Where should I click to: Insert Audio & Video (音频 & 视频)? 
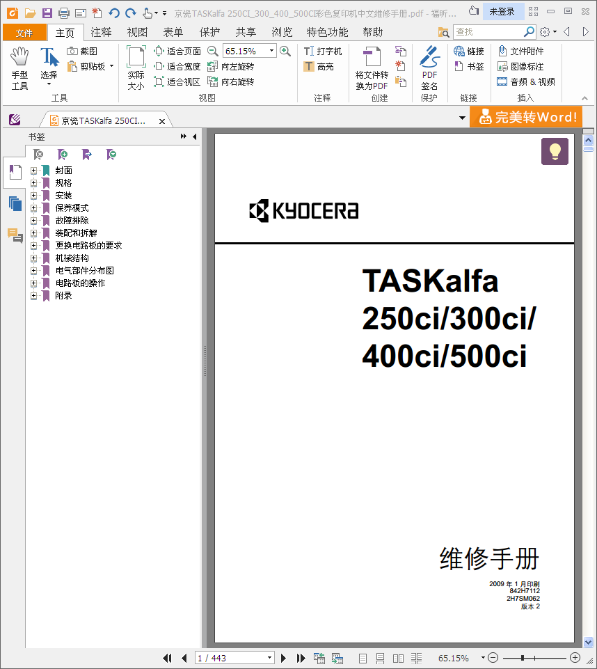pyautogui.click(x=526, y=81)
